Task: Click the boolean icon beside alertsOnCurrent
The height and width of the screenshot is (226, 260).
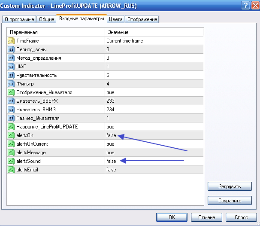Action: [x=11, y=144]
